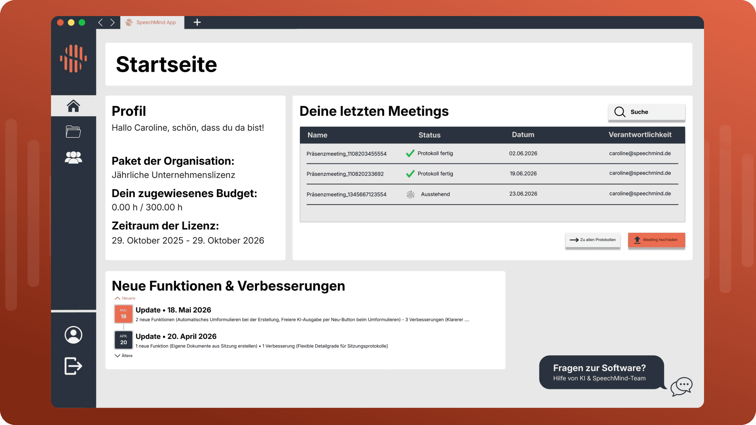Click the date 23.06.2026 in the table
The image size is (756, 425).
point(523,194)
